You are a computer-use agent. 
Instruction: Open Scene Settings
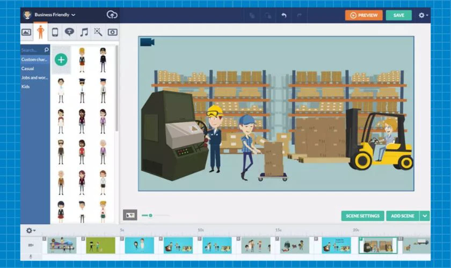pyautogui.click(x=363, y=215)
